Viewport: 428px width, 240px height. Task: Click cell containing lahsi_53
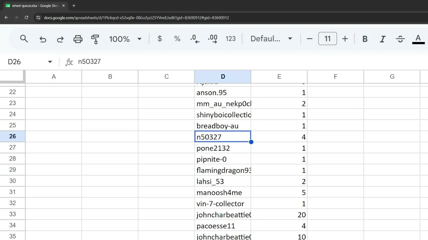click(223, 181)
